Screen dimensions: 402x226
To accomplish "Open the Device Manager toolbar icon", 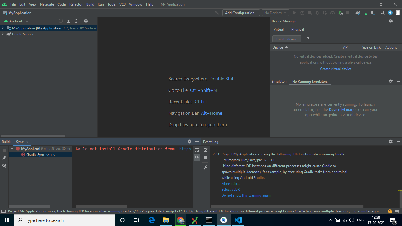I will pos(365,13).
